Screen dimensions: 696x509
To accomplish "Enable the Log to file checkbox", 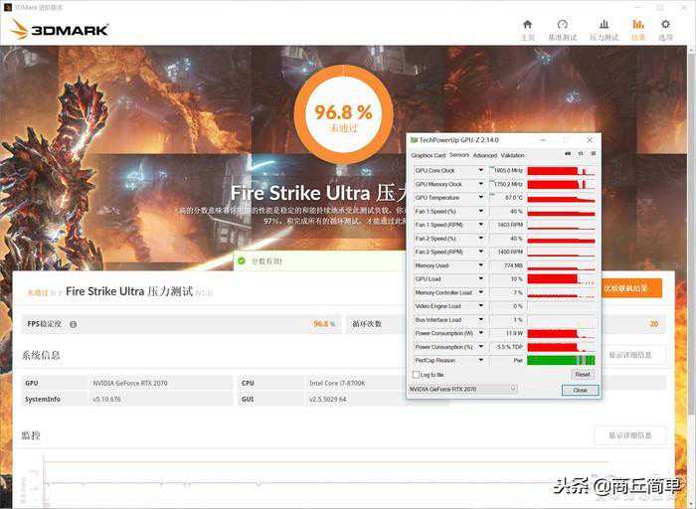I will point(416,374).
